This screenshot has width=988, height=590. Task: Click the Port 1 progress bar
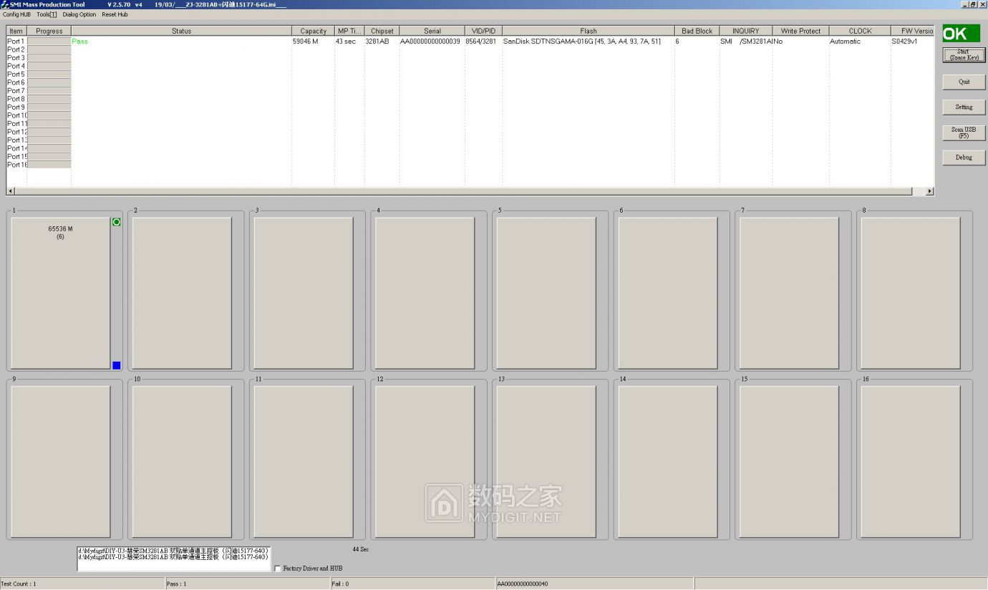[x=49, y=42]
